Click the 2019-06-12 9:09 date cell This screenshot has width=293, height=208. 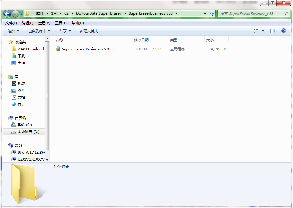tap(148, 49)
